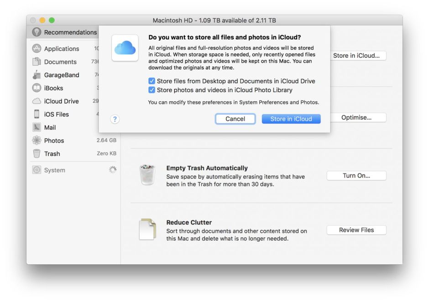This screenshot has width=429, height=302.
Task: Select the iBooks sidebar icon
Action: [x=37, y=88]
